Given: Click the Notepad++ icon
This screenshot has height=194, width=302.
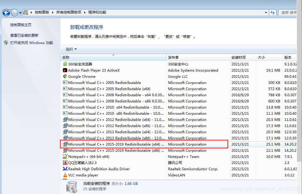Looking at the screenshot, I should (65, 156).
